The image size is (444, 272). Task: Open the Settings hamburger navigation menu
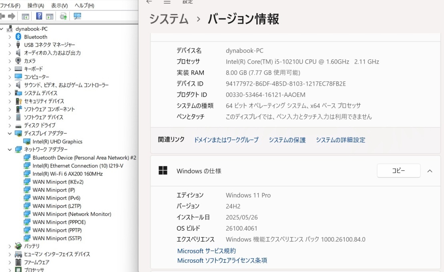point(167,2)
